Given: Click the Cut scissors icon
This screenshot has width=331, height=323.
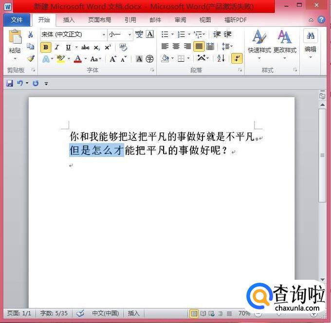Looking at the screenshot, I should (x=30, y=34).
